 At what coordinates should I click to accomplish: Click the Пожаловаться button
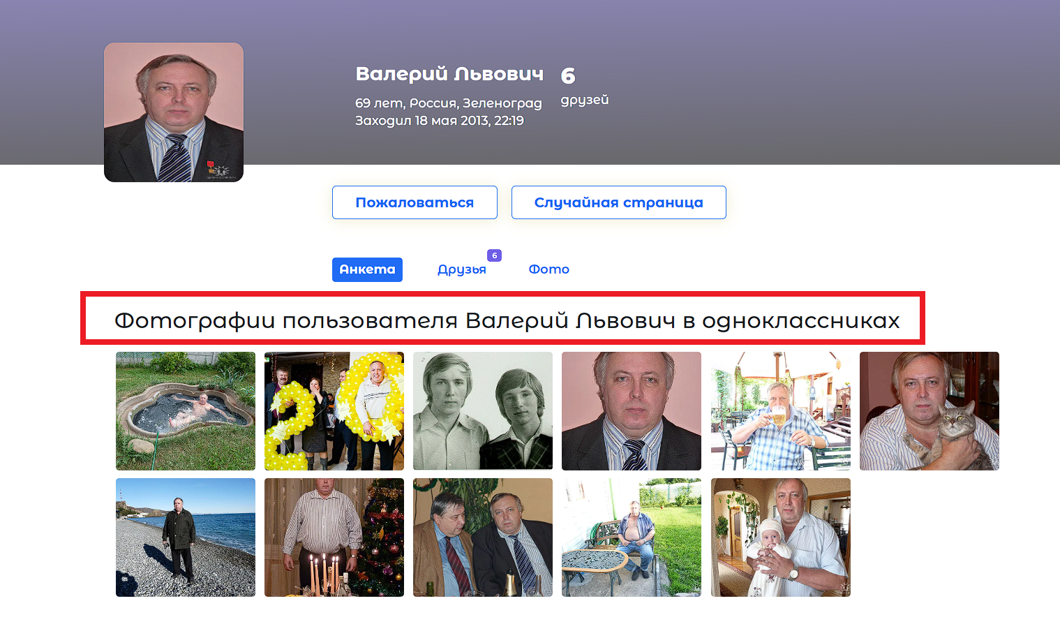pyautogui.click(x=415, y=202)
